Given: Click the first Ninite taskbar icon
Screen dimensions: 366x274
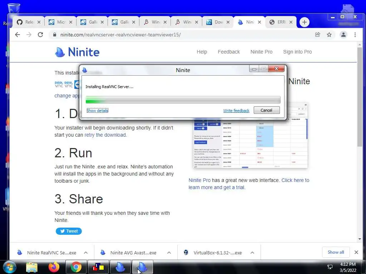Looking at the screenshot, I should [120, 267].
